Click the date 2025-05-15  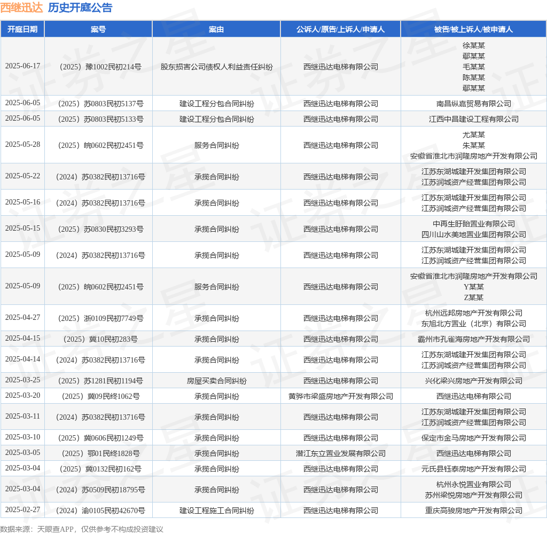point(22,228)
